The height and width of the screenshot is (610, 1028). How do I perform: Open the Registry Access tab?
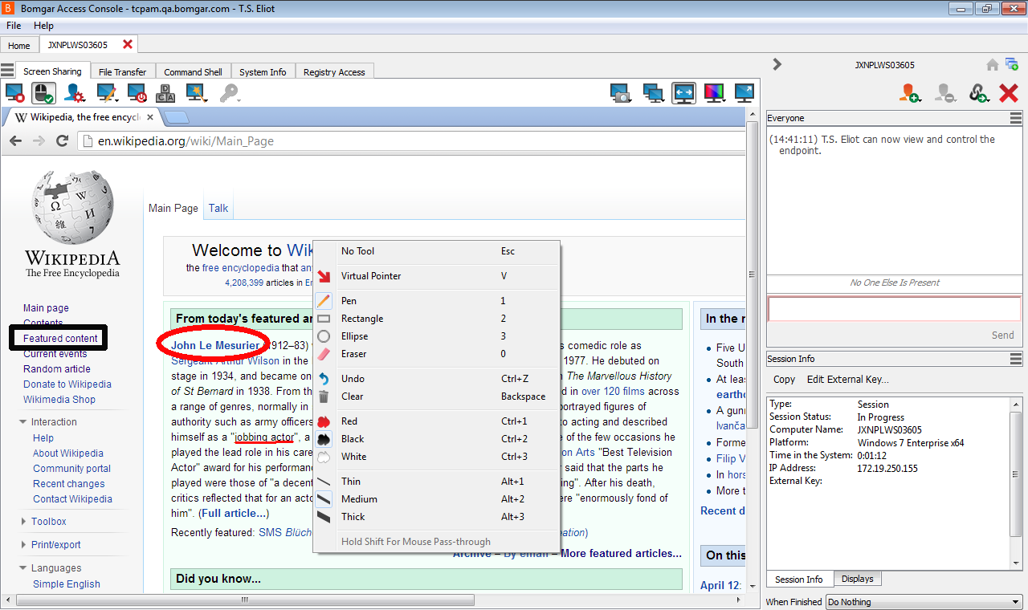334,72
